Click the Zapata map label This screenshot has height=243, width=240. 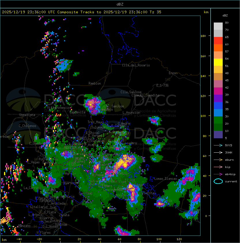click(64, 215)
